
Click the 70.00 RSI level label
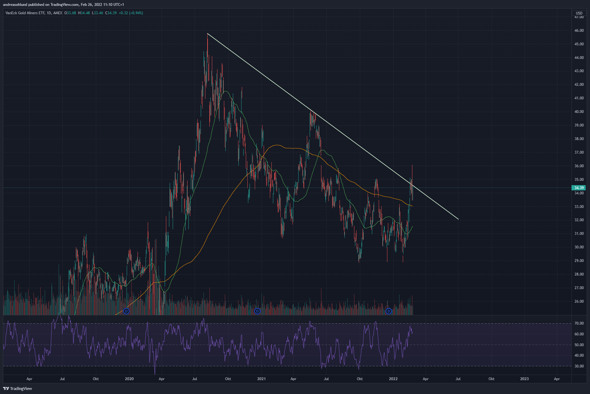point(579,323)
